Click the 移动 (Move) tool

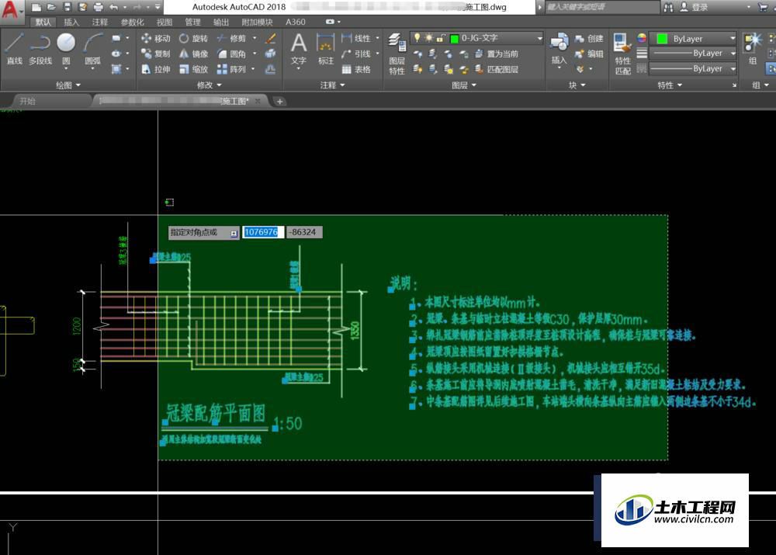pos(156,38)
